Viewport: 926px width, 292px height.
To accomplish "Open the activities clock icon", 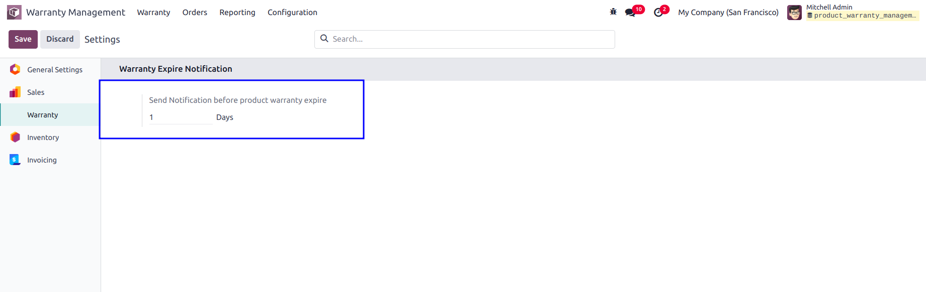I will (x=658, y=13).
